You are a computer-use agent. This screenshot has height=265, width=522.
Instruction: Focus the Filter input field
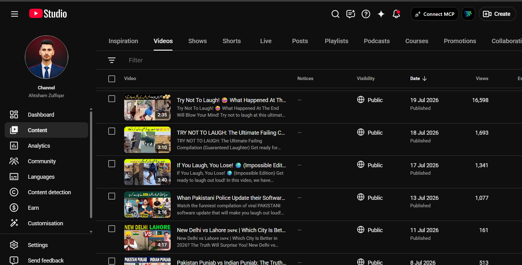tap(323, 60)
